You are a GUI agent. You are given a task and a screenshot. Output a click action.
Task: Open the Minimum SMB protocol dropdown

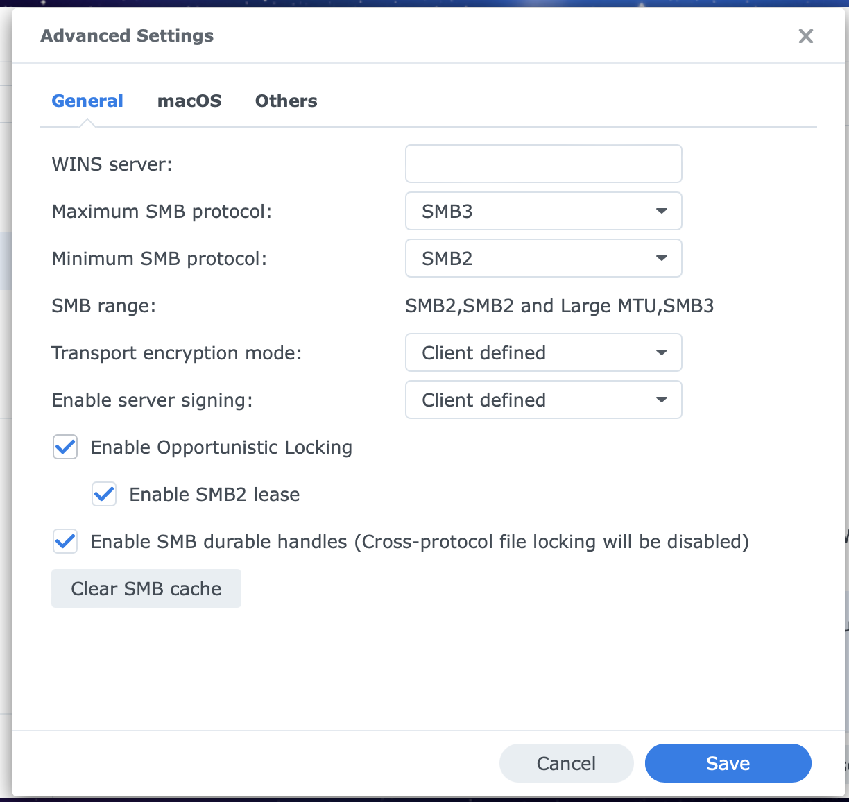tap(543, 258)
